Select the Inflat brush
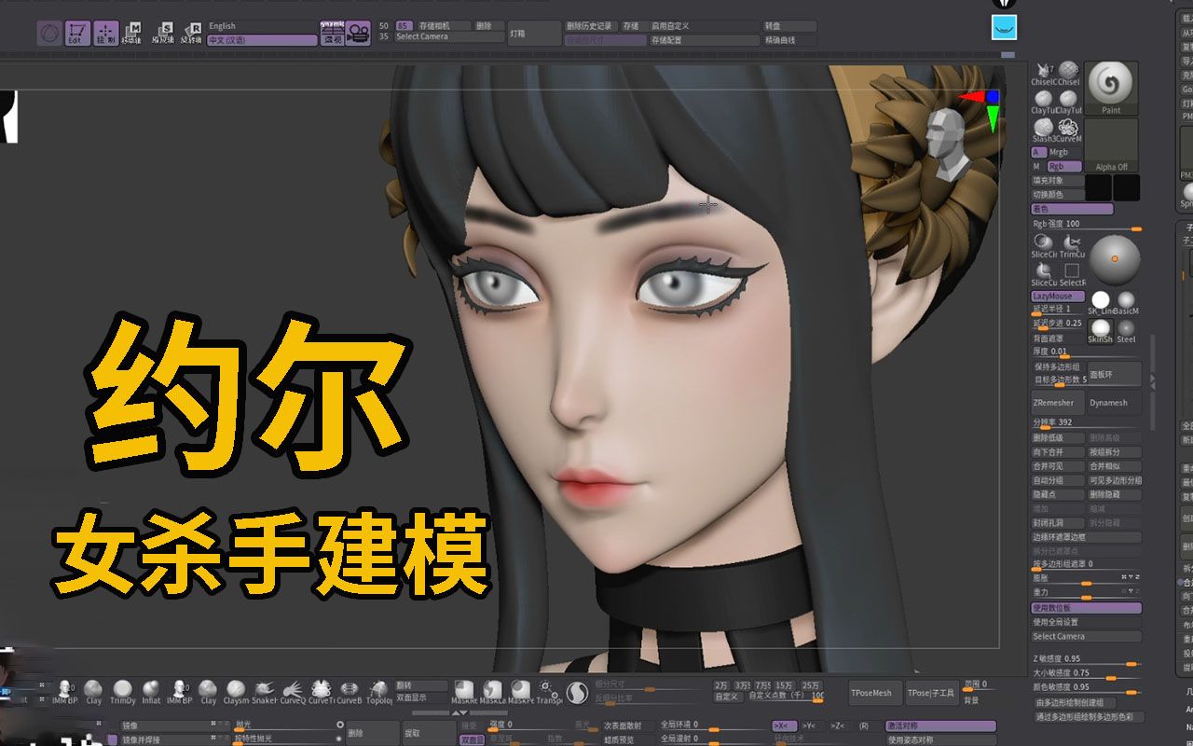1193x746 pixels. [151, 692]
